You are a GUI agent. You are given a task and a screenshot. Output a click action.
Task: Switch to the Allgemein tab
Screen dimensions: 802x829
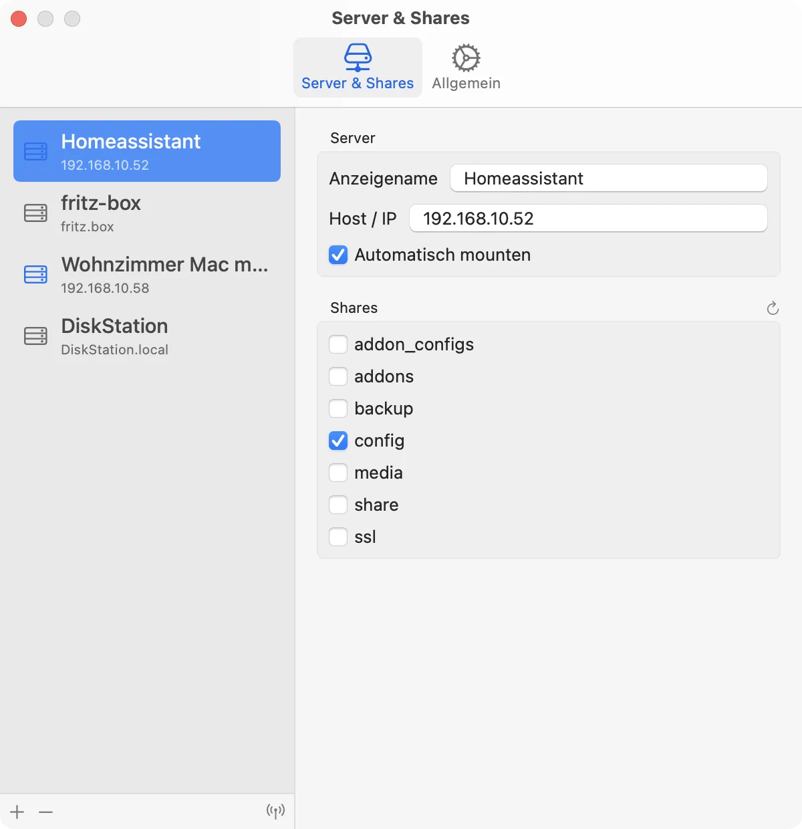point(466,68)
